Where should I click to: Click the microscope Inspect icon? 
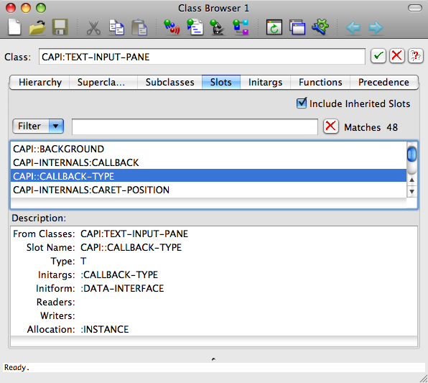tap(218, 27)
